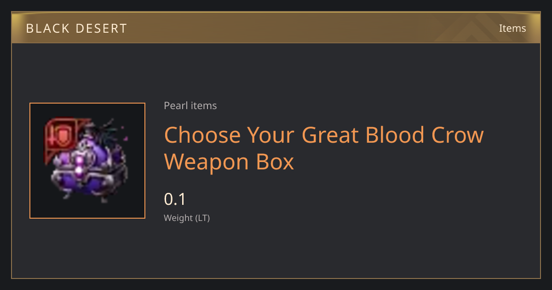Image resolution: width=552 pixels, height=290 pixels.
Task: Click the Weight (LT) label
Action: point(187,218)
